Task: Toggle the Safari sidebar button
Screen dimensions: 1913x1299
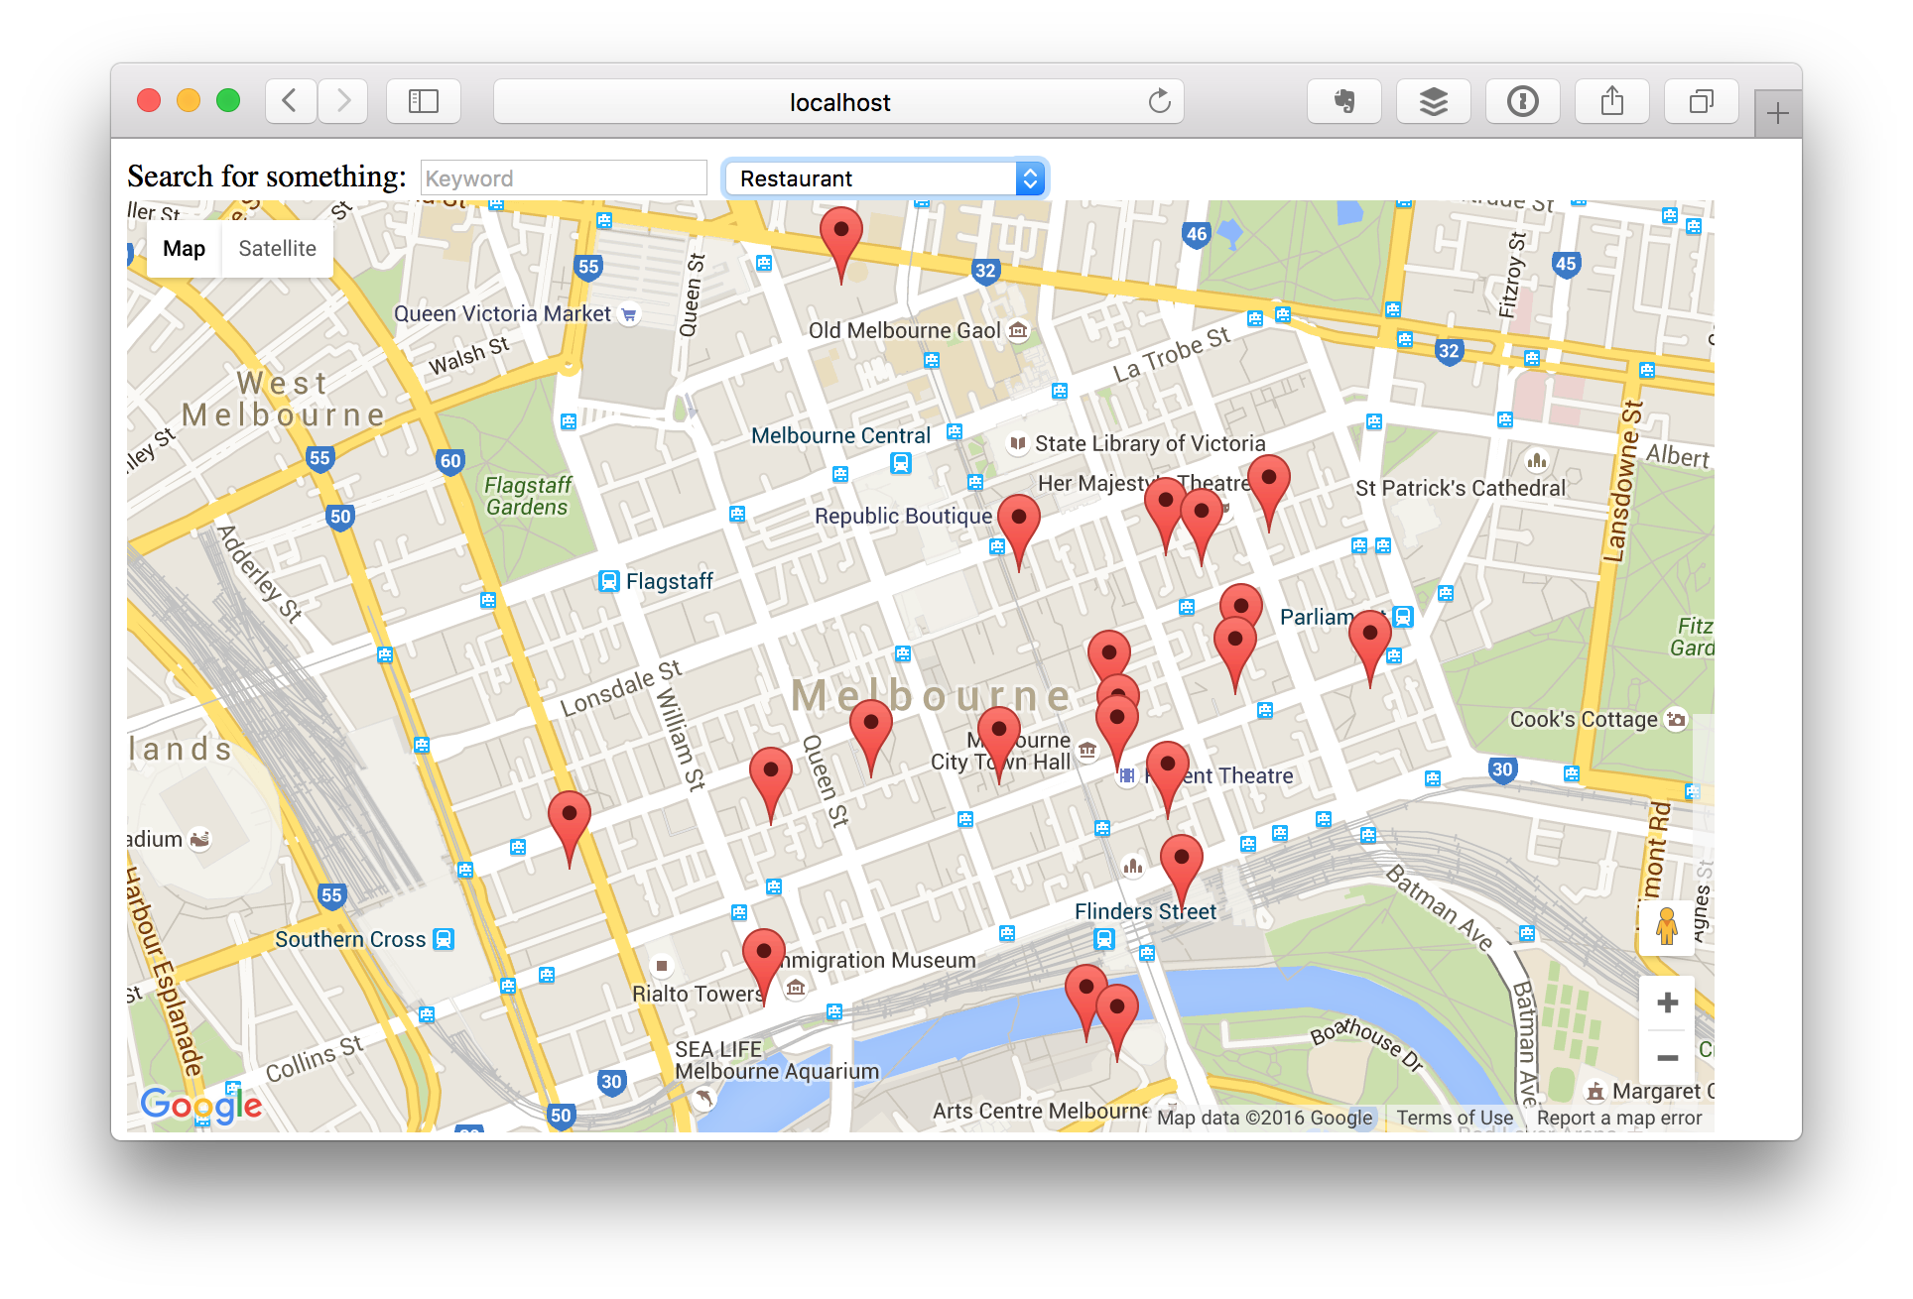Action: 424,101
